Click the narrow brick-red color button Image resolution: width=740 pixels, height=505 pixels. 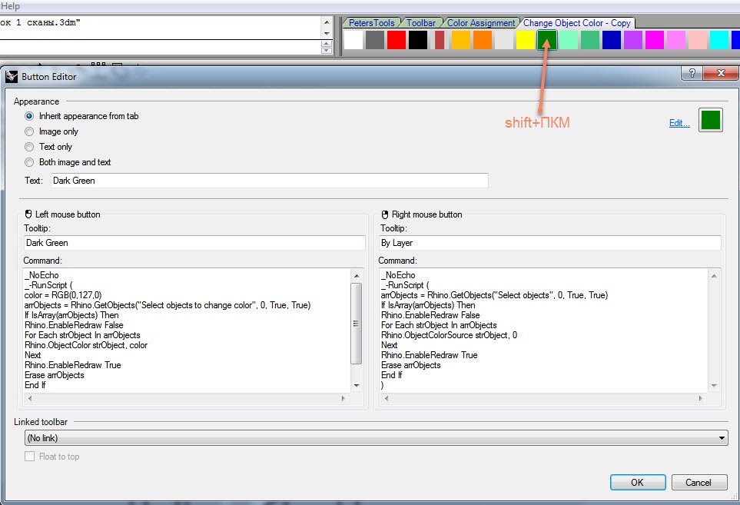[440, 40]
